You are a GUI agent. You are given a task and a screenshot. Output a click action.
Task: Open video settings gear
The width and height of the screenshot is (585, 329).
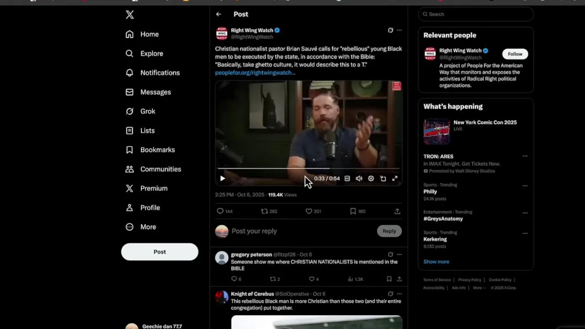tap(371, 179)
